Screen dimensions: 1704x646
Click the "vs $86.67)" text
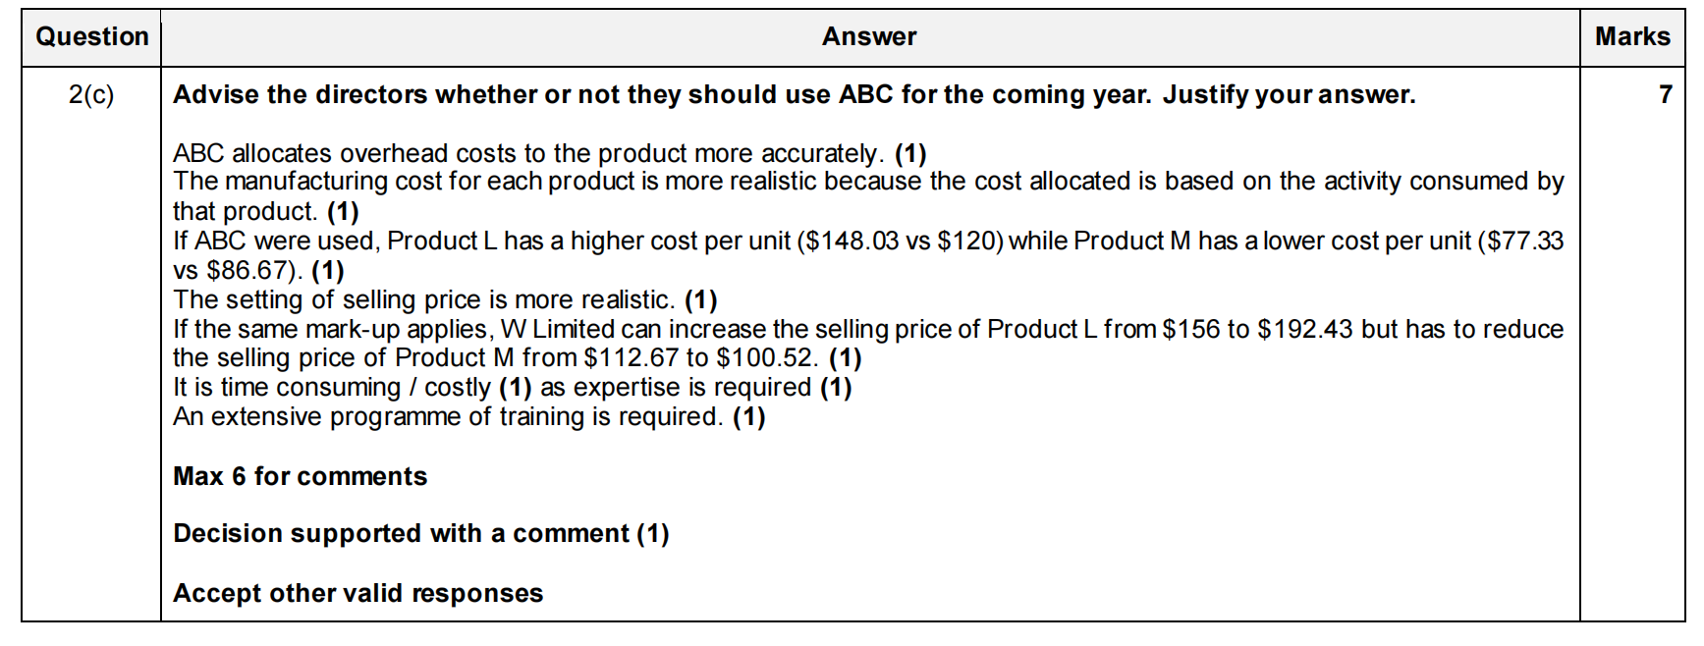tap(237, 271)
